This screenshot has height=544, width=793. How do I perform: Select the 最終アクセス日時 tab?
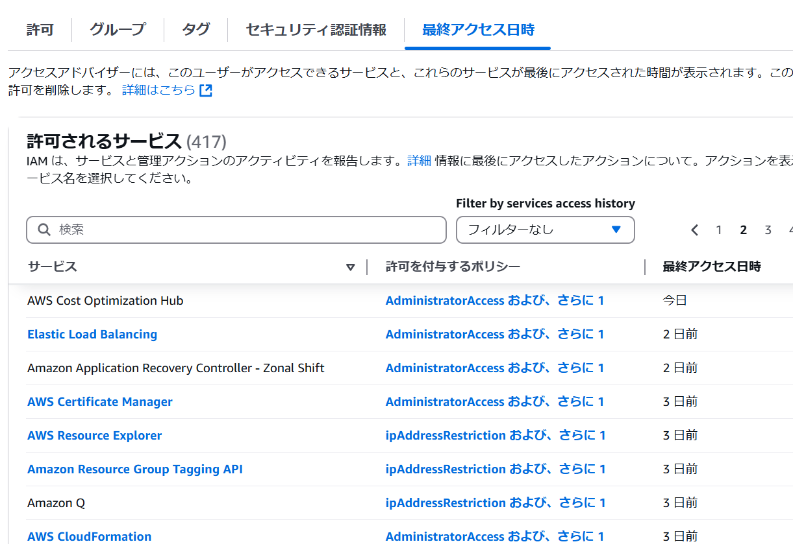(x=478, y=30)
